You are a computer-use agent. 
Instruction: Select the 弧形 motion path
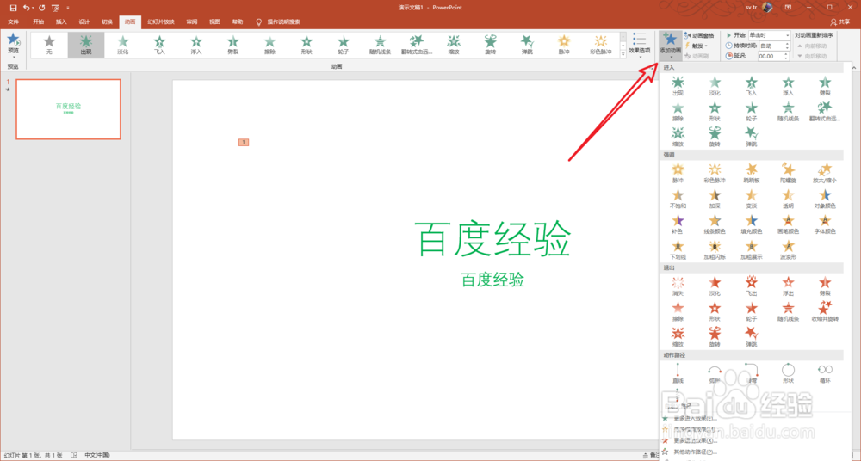click(x=715, y=373)
